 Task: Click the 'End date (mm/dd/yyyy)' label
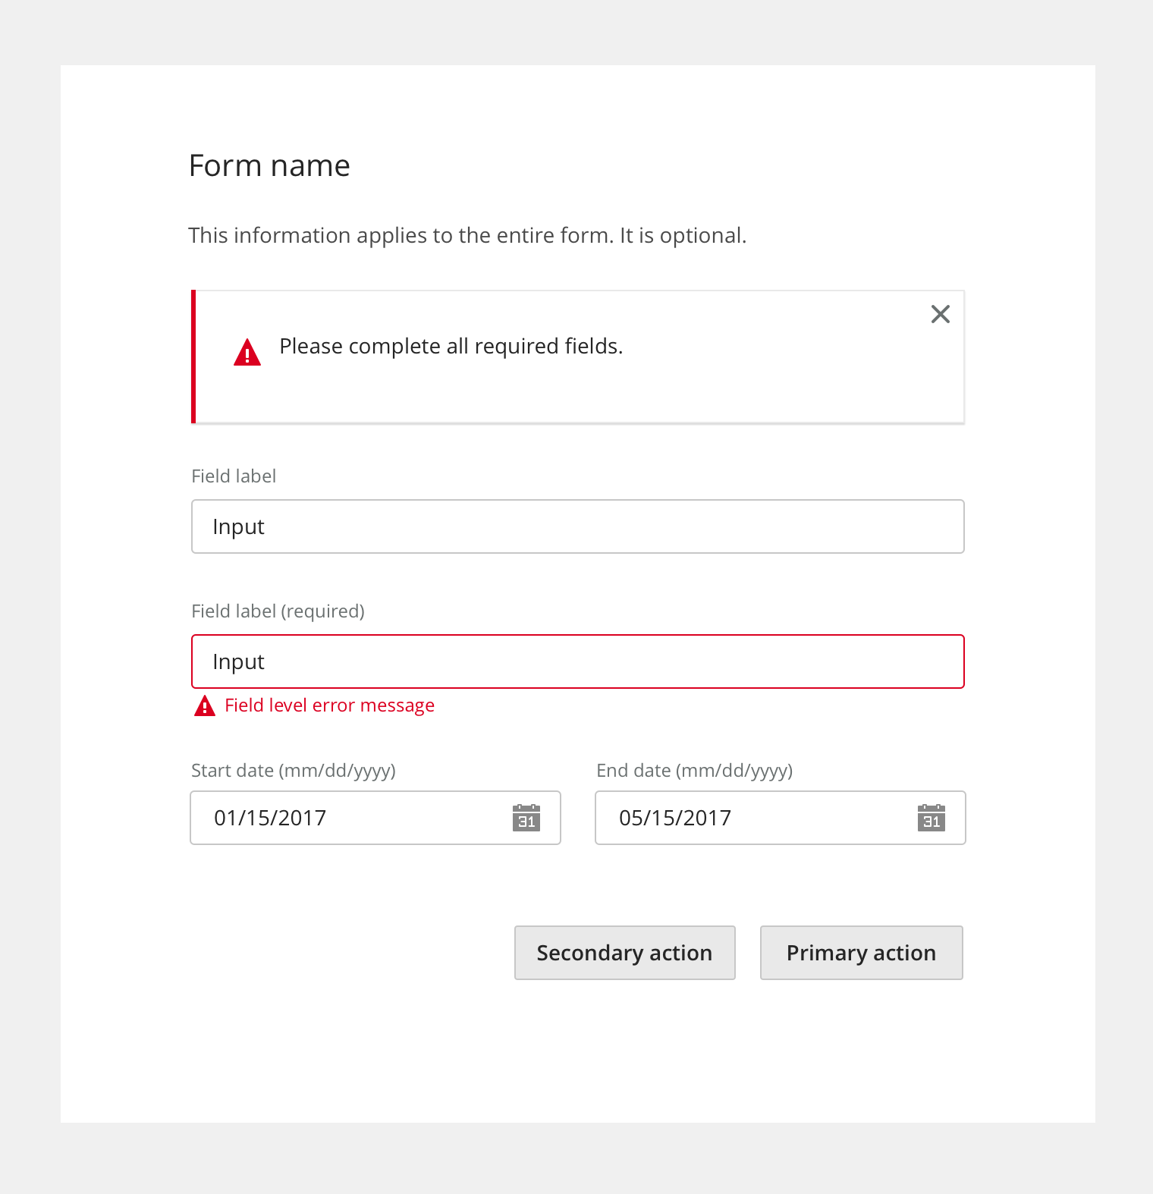click(694, 771)
